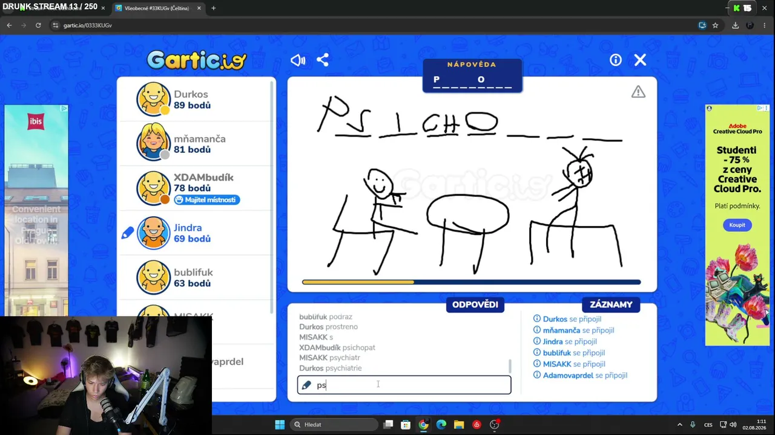The height and width of the screenshot is (435, 775).
Task: Focus the answer input field
Action: 404,385
